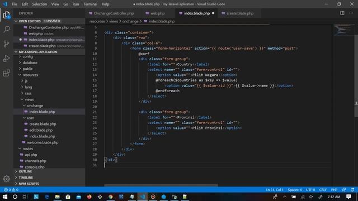The width and height of the screenshot is (358, 201).
Task: Split the editor to the right
Action: (x=342, y=13)
